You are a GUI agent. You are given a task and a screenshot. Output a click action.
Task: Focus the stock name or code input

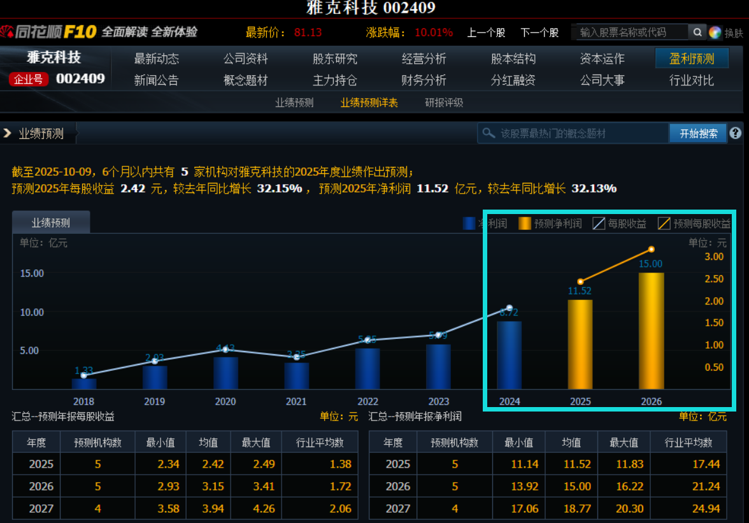click(x=630, y=32)
